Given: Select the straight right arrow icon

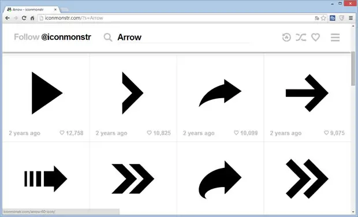Looking at the screenshot, I should [307, 93].
